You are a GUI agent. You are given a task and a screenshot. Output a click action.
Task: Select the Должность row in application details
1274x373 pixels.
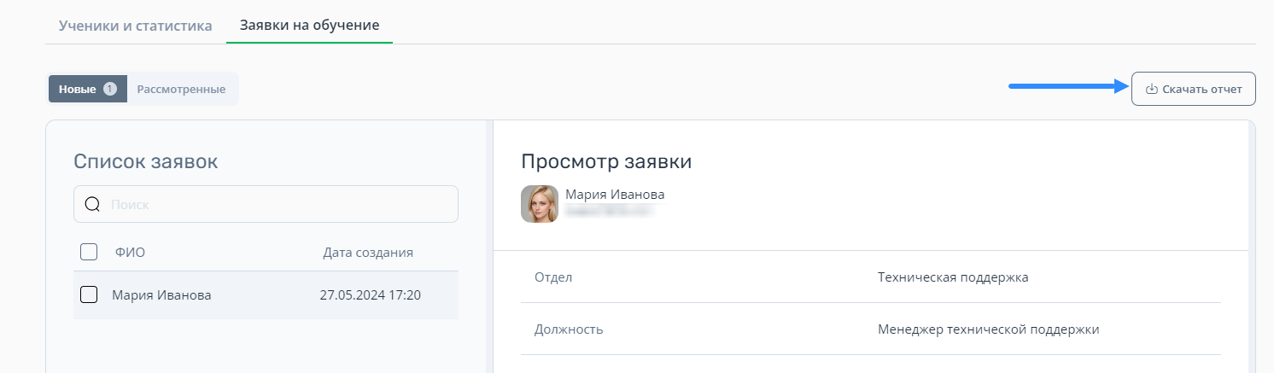coord(871,329)
